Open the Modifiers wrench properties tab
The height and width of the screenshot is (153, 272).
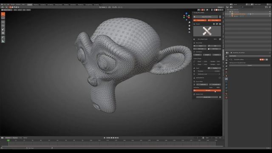(x=227, y=79)
